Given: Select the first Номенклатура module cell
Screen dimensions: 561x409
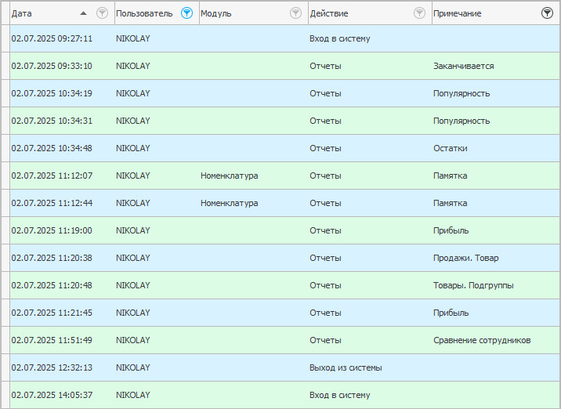Looking at the screenshot, I should pyautogui.click(x=254, y=176).
